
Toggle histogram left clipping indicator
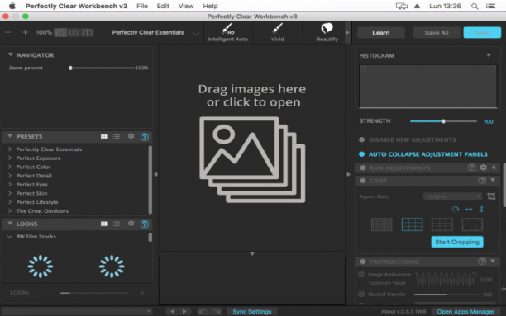tap(363, 68)
